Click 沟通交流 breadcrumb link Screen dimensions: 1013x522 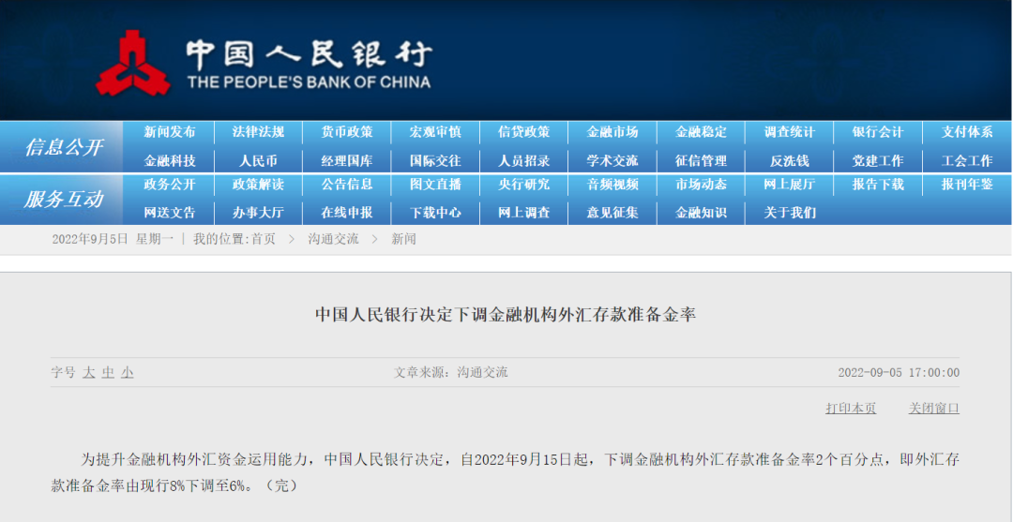pyautogui.click(x=333, y=239)
